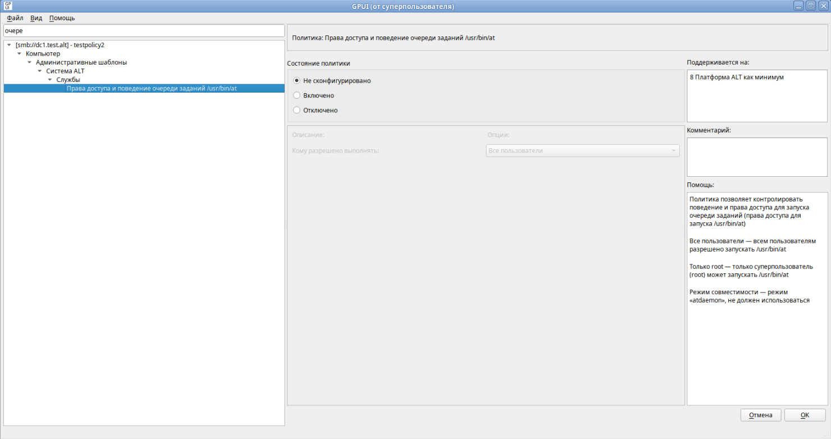Click the 'Опции:' label
831x439 pixels.
pos(498,135)
